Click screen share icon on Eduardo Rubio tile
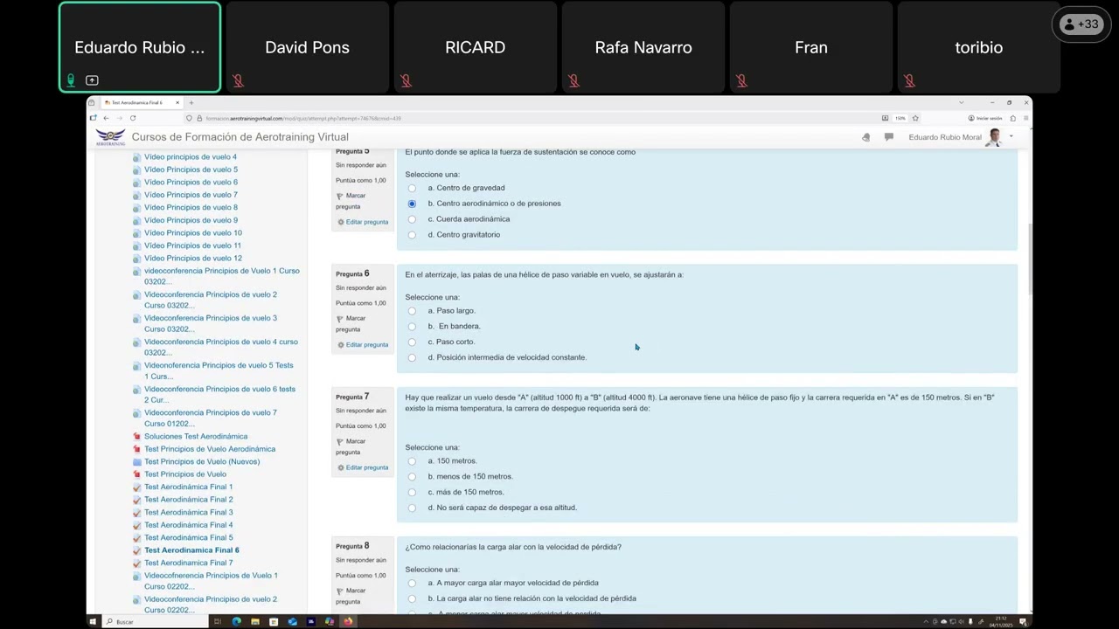This screenshot has height=629, width=1119. coord(92,80)
